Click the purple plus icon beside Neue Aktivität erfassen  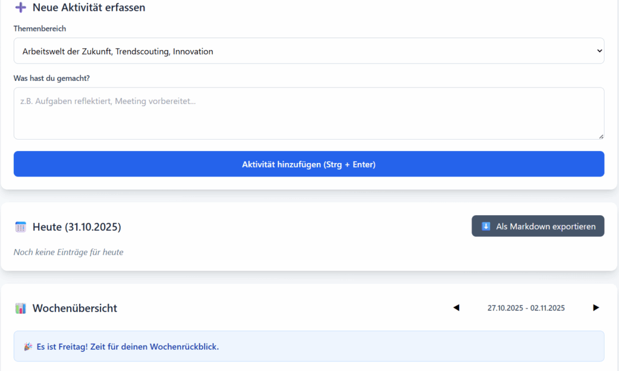click(x=21, y=8)
